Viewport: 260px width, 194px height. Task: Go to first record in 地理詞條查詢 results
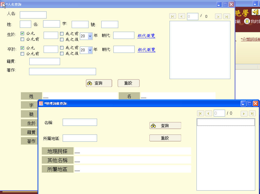(200, 113)
